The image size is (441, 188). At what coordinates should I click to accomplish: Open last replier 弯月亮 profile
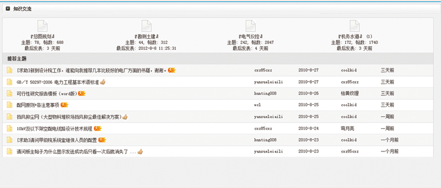tap(347, 129)
